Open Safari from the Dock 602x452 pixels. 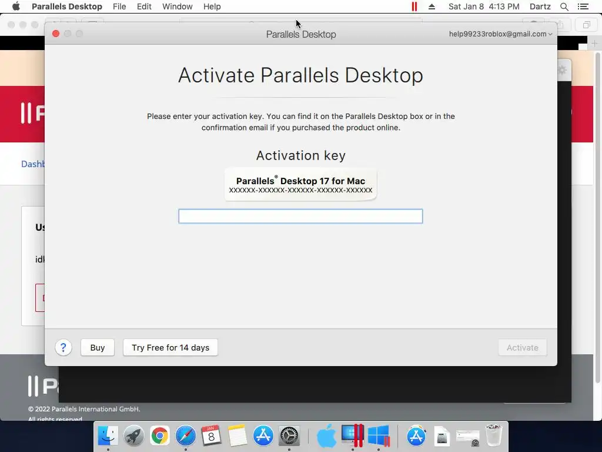coord(185,436)
